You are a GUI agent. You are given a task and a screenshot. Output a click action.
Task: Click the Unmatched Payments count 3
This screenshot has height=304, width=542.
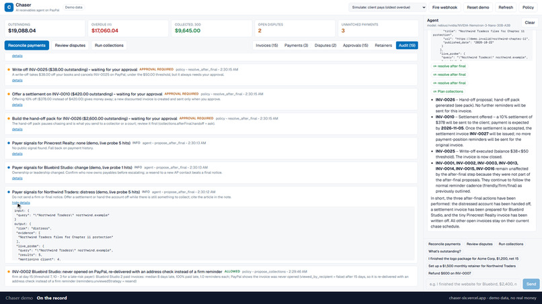pos(343,31)
